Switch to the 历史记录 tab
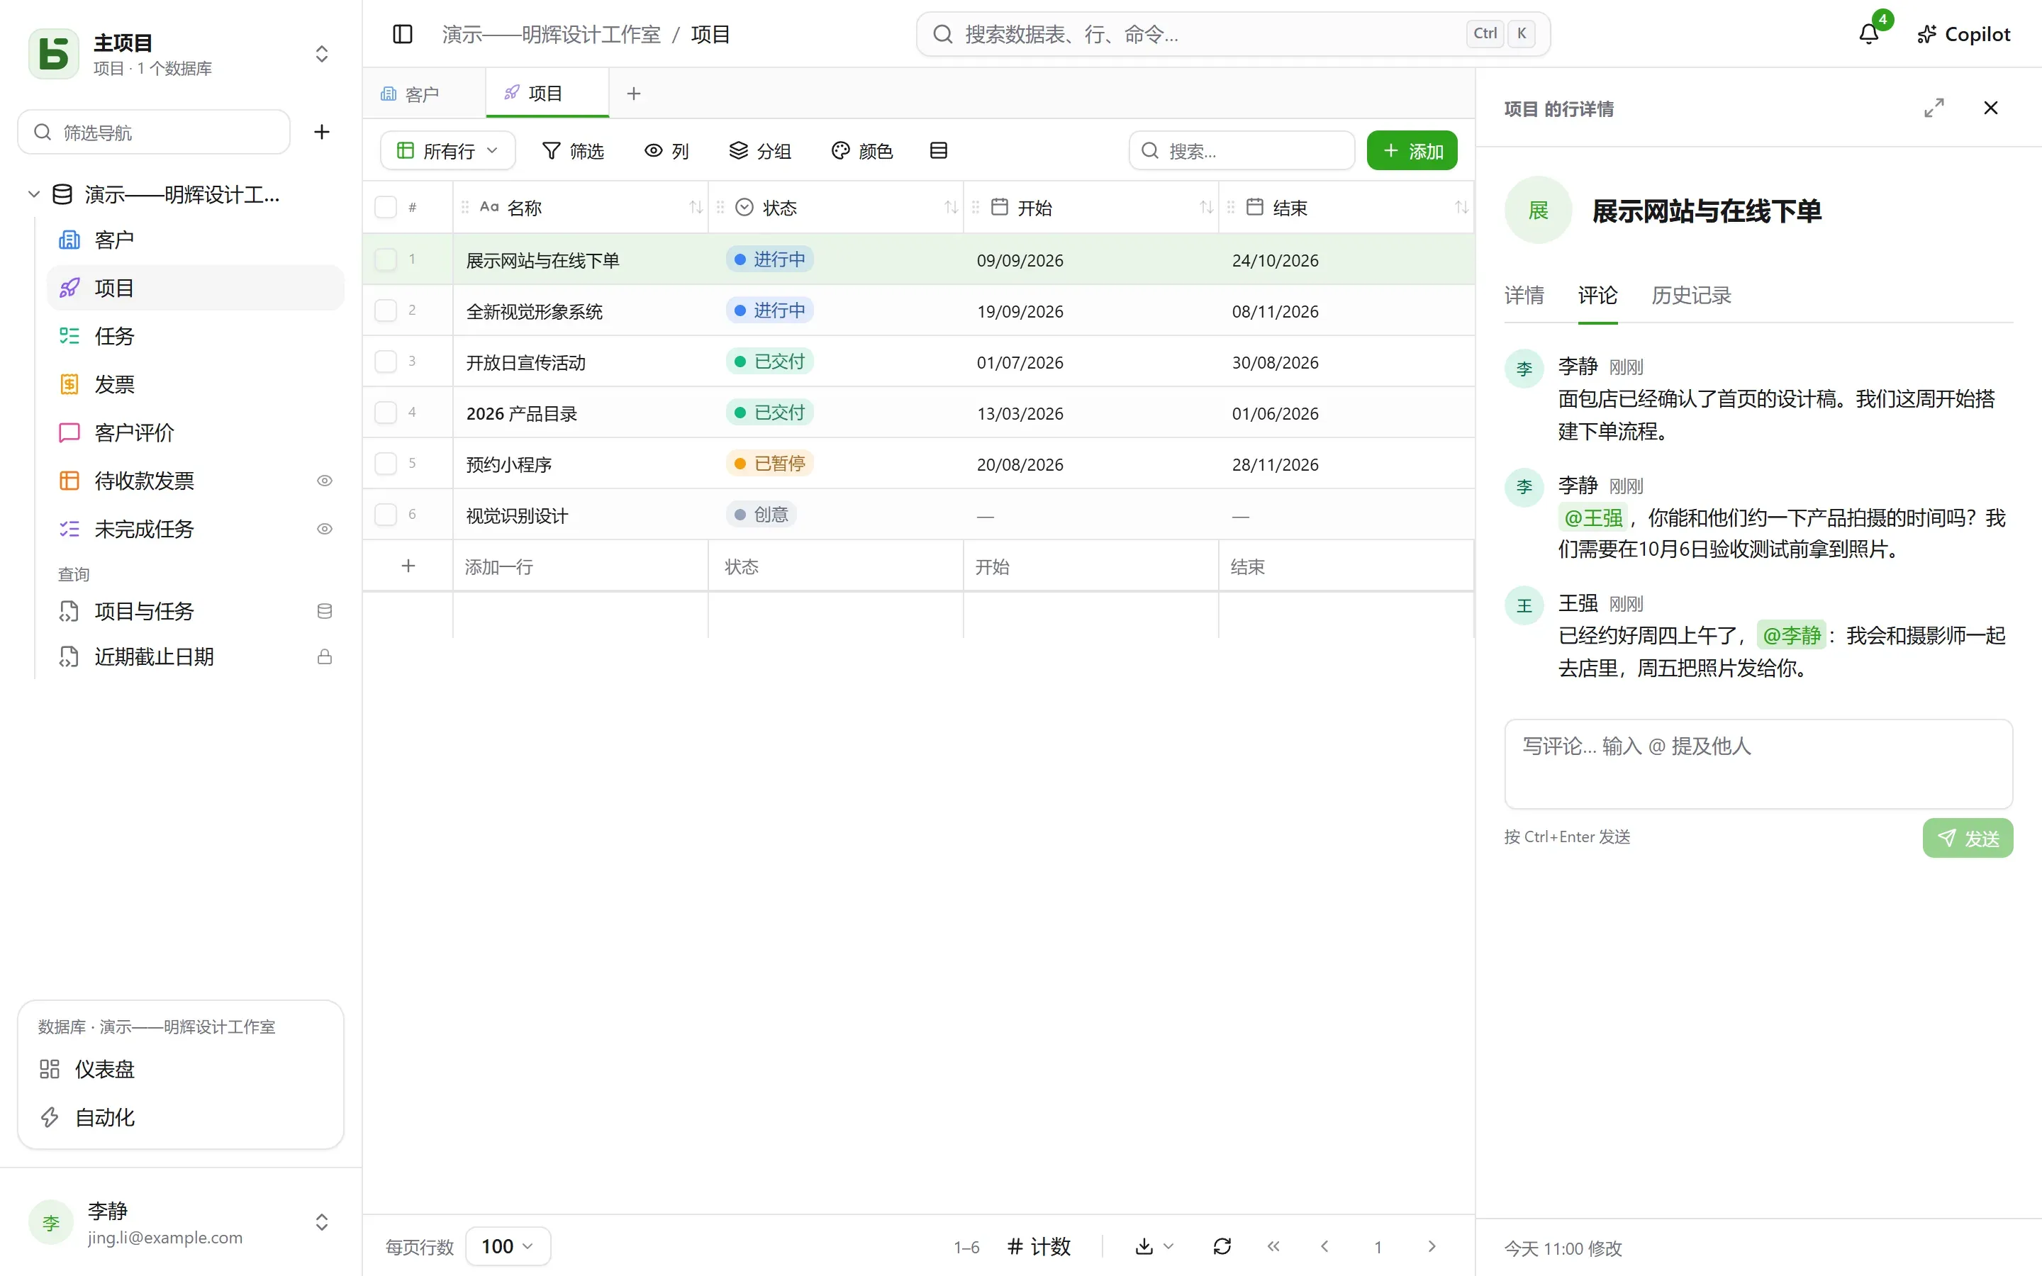This screenshot has height=1276, width=2042. (x=1691, y=296)
